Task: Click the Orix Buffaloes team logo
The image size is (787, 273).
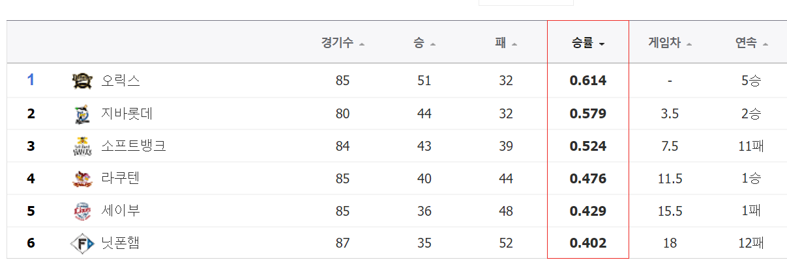Action: click(x=83, y=81)
